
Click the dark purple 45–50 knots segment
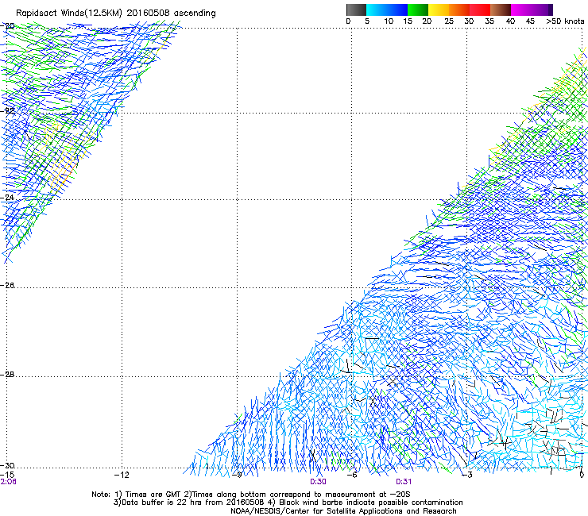tap(542, 10)
